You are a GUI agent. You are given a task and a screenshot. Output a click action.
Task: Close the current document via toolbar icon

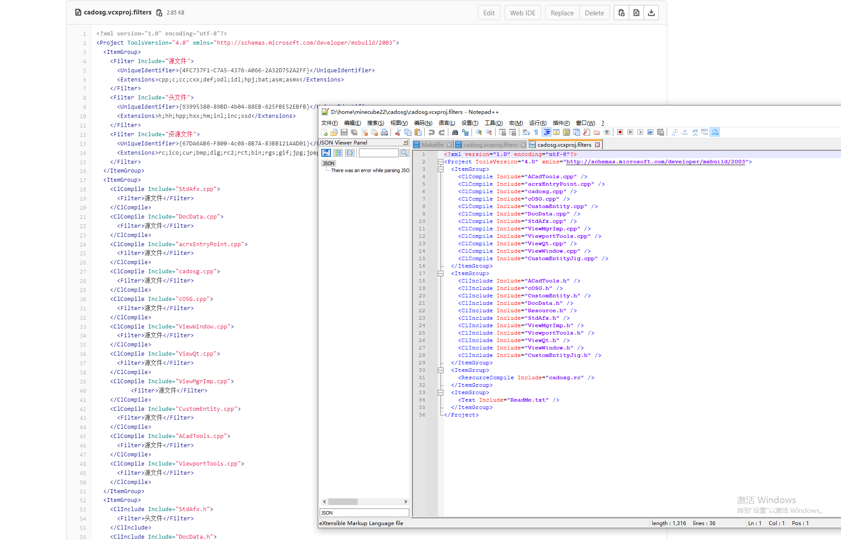point(364,132)
